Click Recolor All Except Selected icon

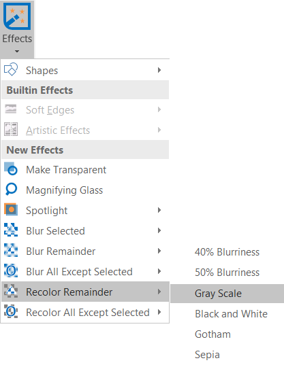point(11,311)
